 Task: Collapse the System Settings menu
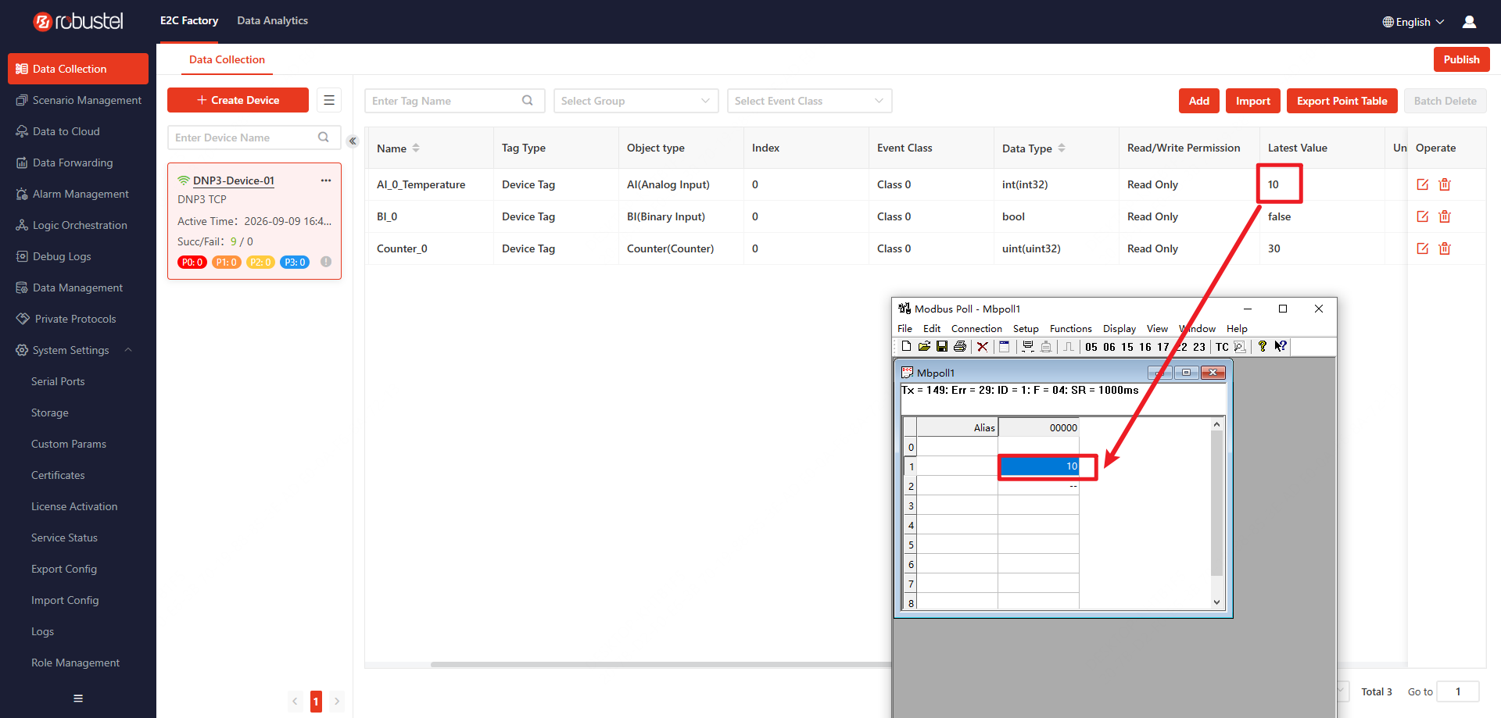[x=128, y=350]
